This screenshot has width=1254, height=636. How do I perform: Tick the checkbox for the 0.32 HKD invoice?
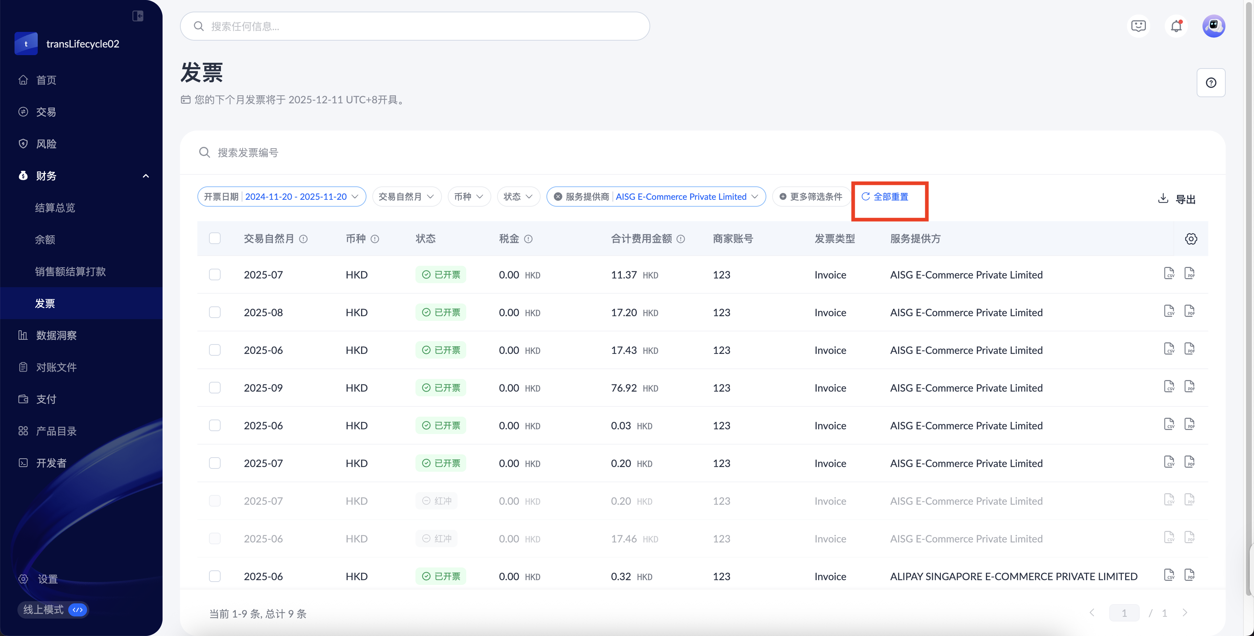[215, 576]
